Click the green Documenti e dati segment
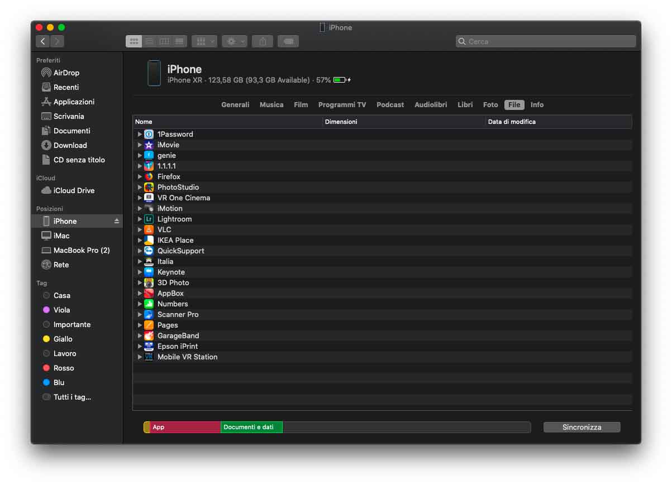 (x=251, y=427)
